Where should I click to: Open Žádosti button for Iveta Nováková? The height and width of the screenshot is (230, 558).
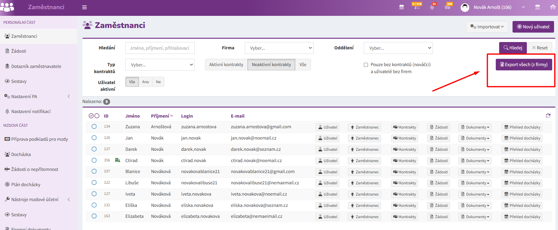[439, 194]
